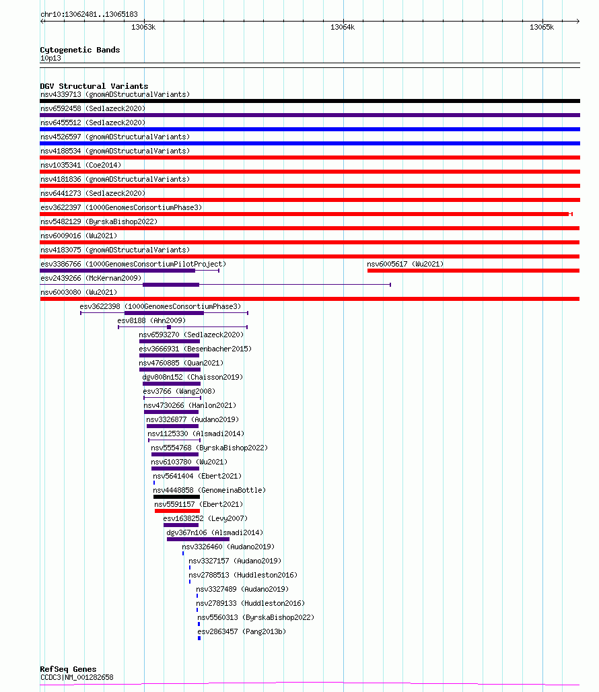Screen dimensions: 599x692
Task: Click nsv5591157 Ebert2021 label
Action: click(x=199, y=504)
